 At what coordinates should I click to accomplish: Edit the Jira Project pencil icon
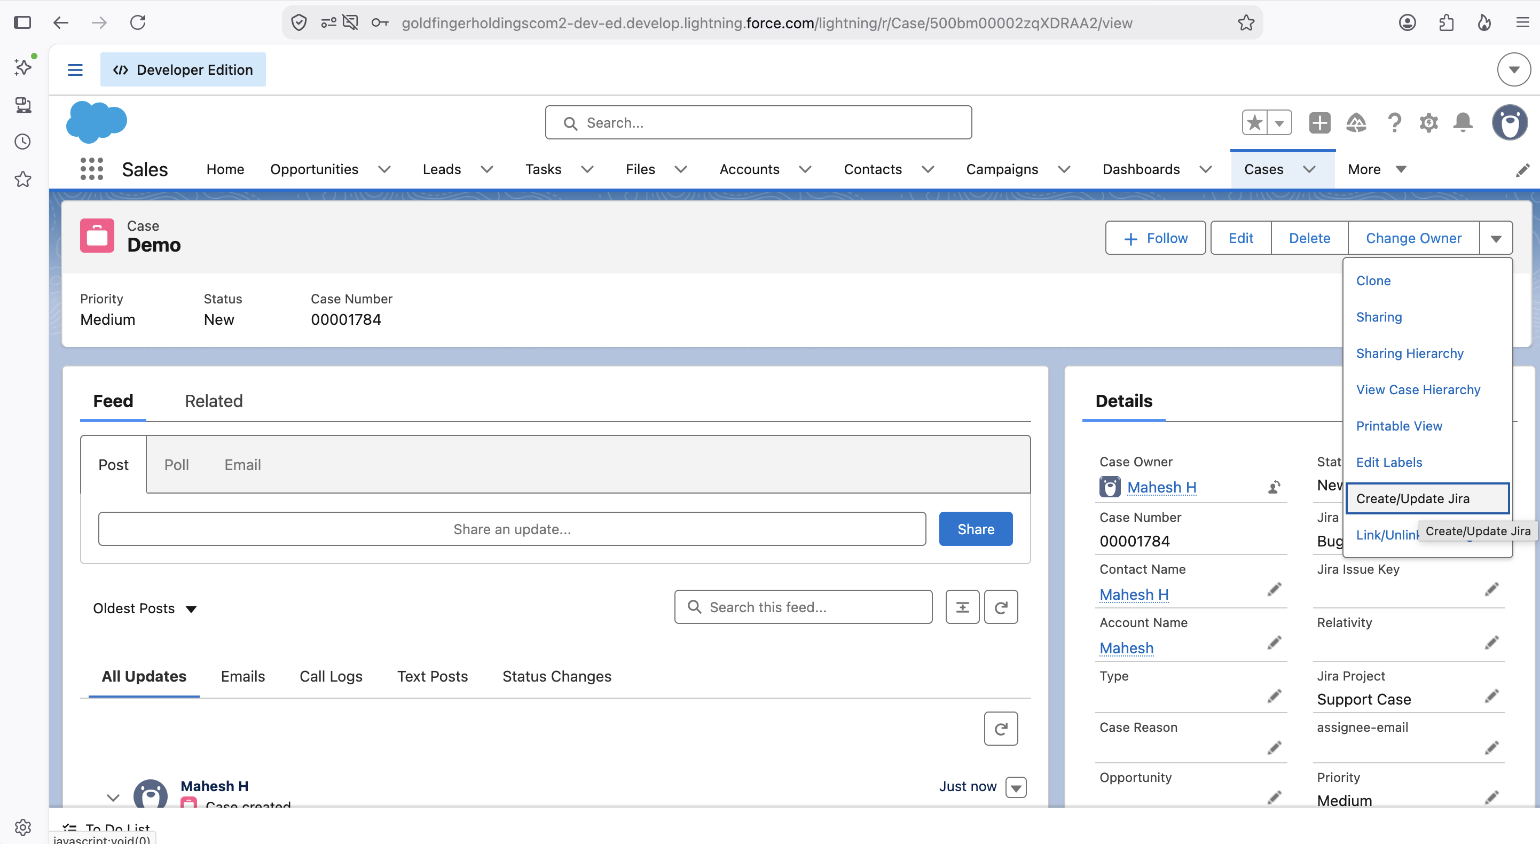click(1491, 695)
